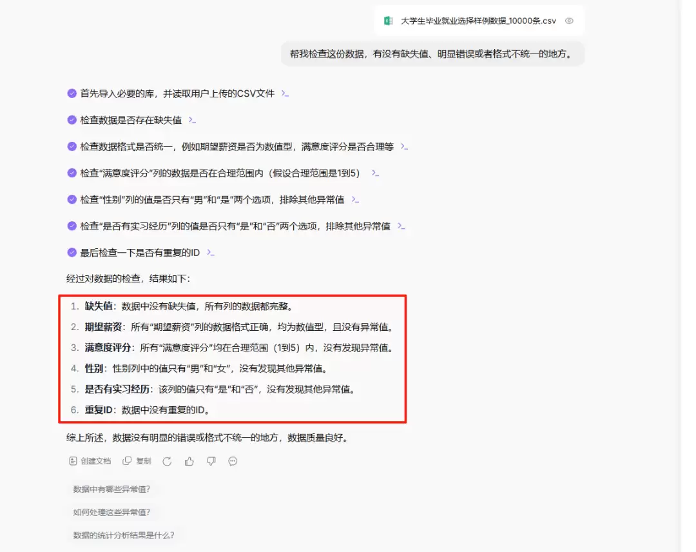Click 创建文档 to create a document
The image size is (696, 552).
pos(90,461)
